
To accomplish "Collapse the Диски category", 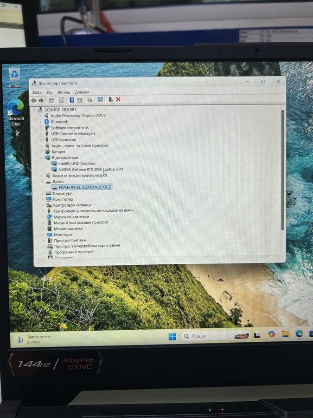I will (42, 182).
